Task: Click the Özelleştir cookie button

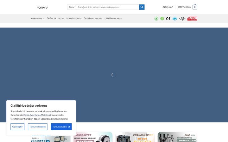Action: 17,127
